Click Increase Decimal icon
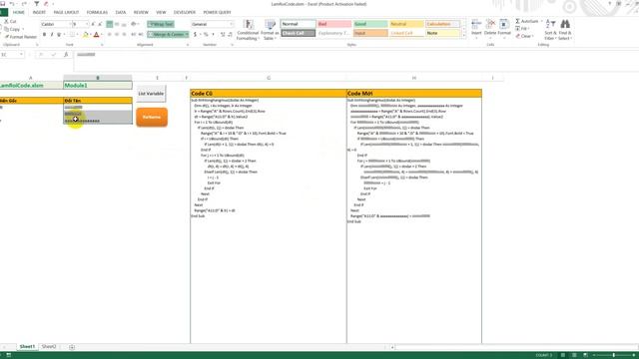Image resolution: width=639 pixels, height=359 pixels. point(223,35)
